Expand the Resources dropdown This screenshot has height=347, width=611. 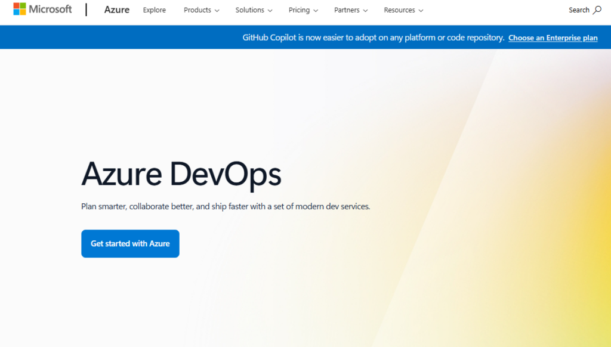tap(403, 10)
